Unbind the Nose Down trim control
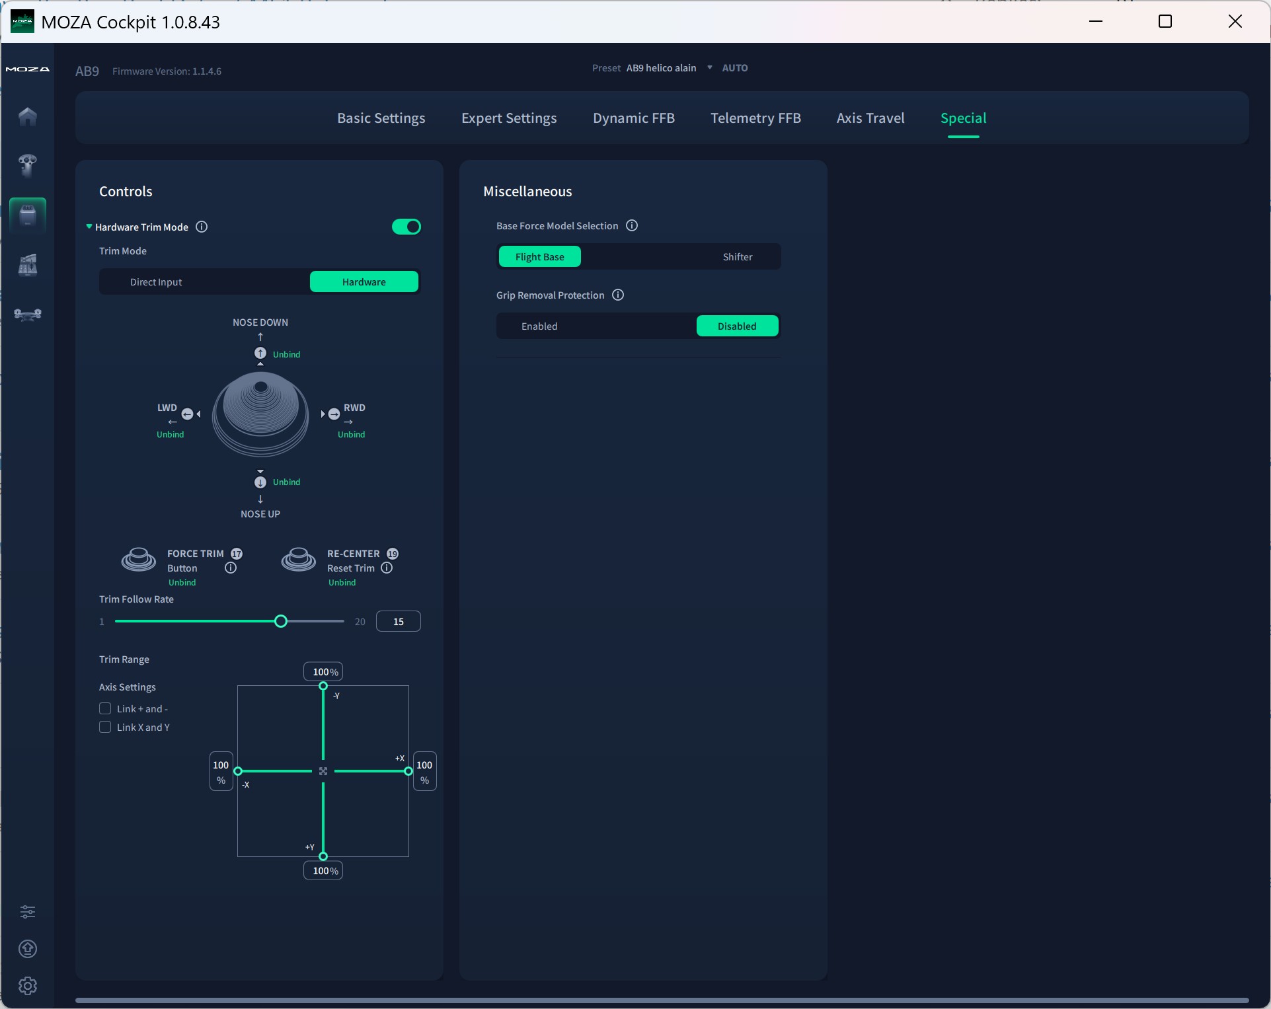This screenshot has height=1009, width=1271. coord(286,354)
